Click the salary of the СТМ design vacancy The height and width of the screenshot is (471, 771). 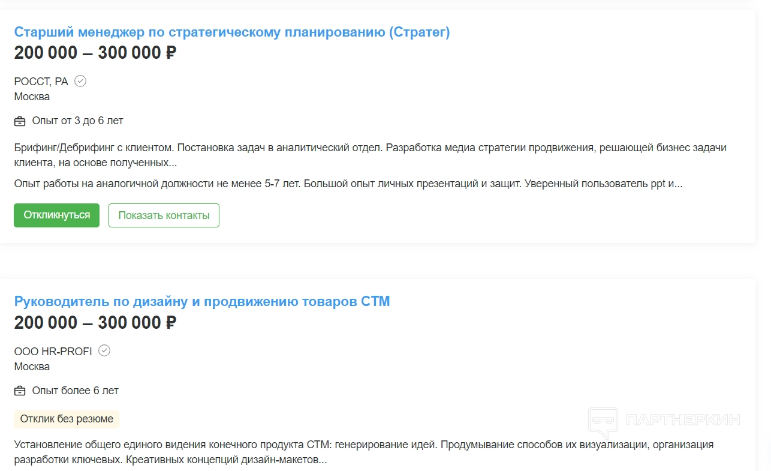tap(95, 323)
